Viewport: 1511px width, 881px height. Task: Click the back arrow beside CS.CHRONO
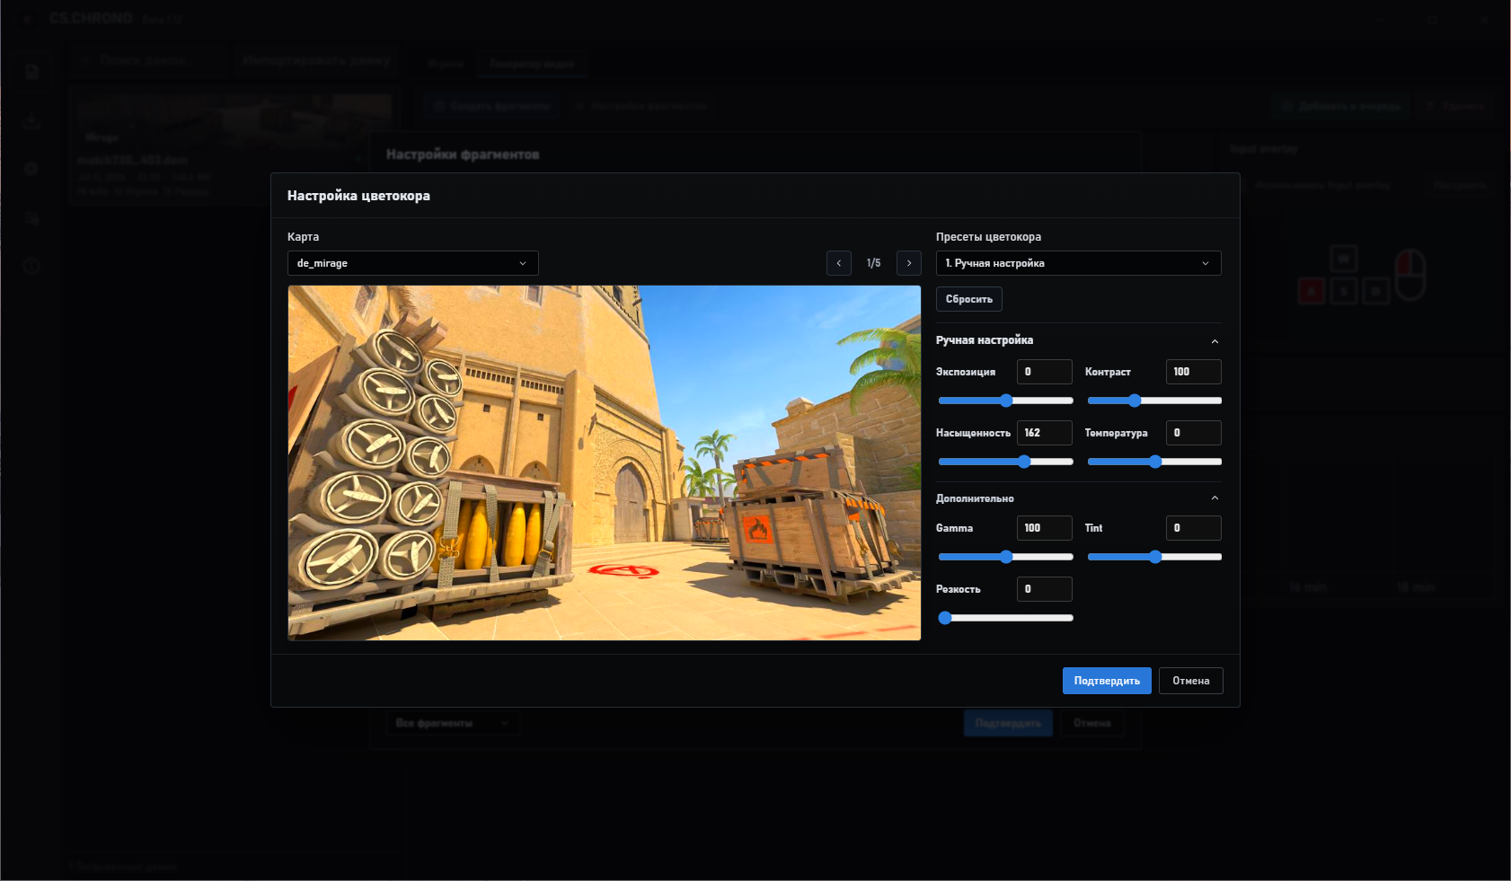coord(28,19)
